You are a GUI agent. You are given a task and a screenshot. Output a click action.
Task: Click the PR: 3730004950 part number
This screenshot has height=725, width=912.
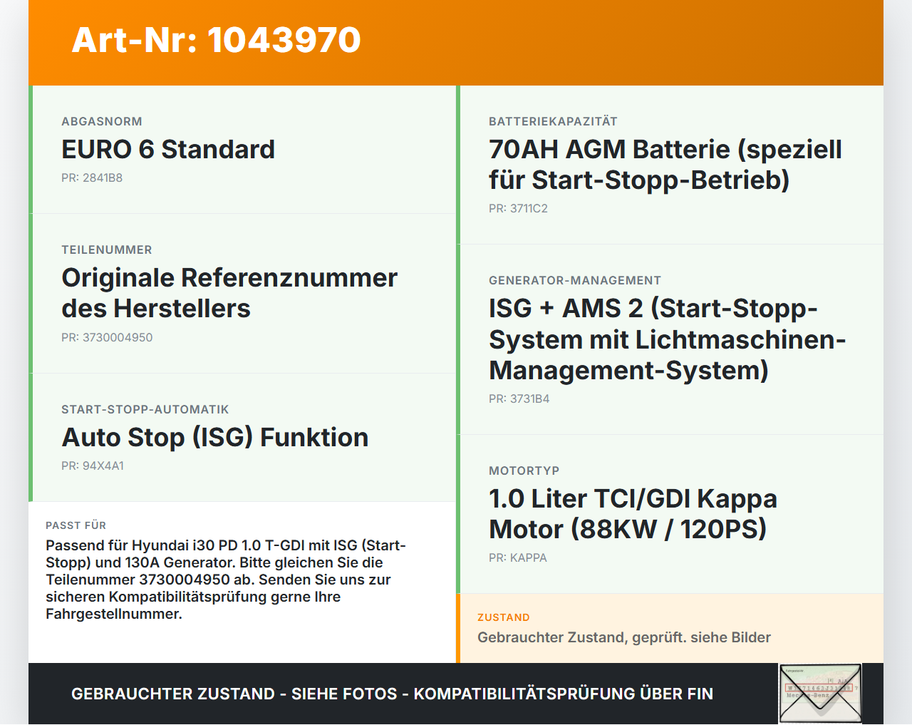107,337
